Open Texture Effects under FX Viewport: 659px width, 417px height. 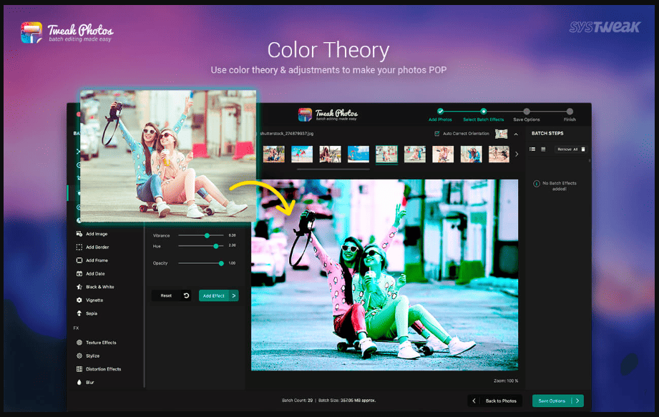(x=97, y=343)
